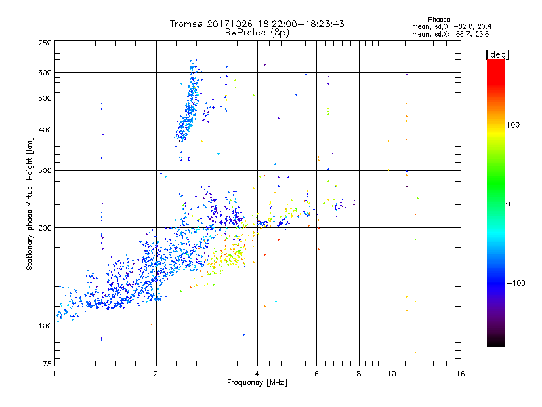Click the "mean, sd,O: -82.8, 20.4" line
The height and width of the screenshot is (407, 542).
[451, 27]
